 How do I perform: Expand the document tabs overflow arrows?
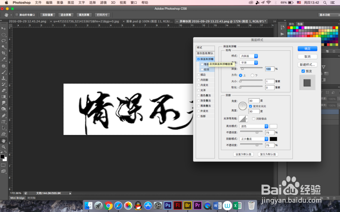coord(274,21)
